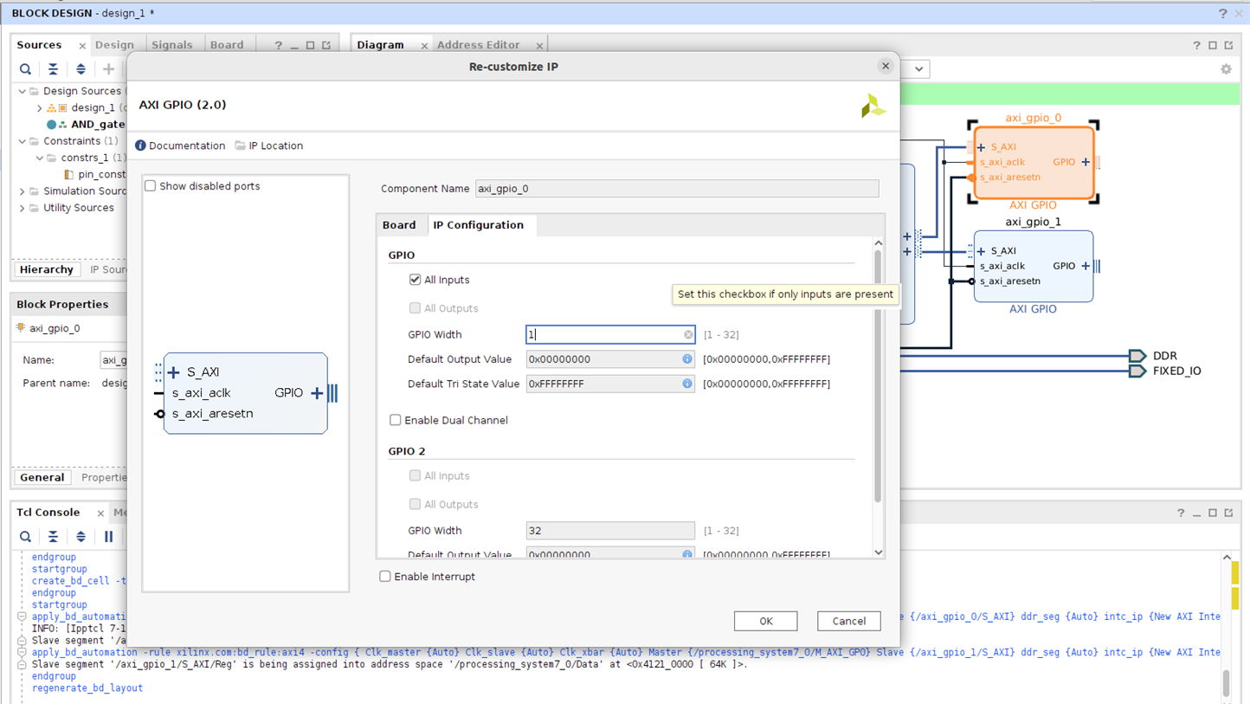
Task: Click the Default Tri State Value info icon
Action: pos(687,384)
